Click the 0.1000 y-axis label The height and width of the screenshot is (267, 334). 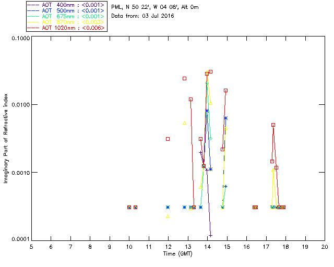tap(20, 38)
